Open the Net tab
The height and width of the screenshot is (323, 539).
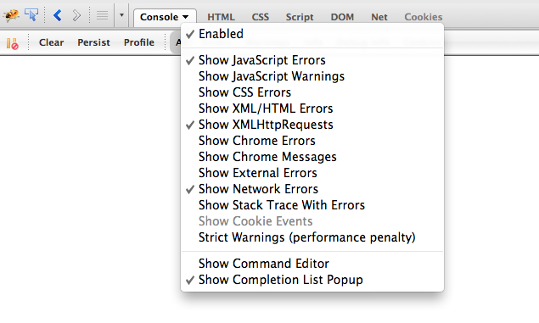coord(379,17)
